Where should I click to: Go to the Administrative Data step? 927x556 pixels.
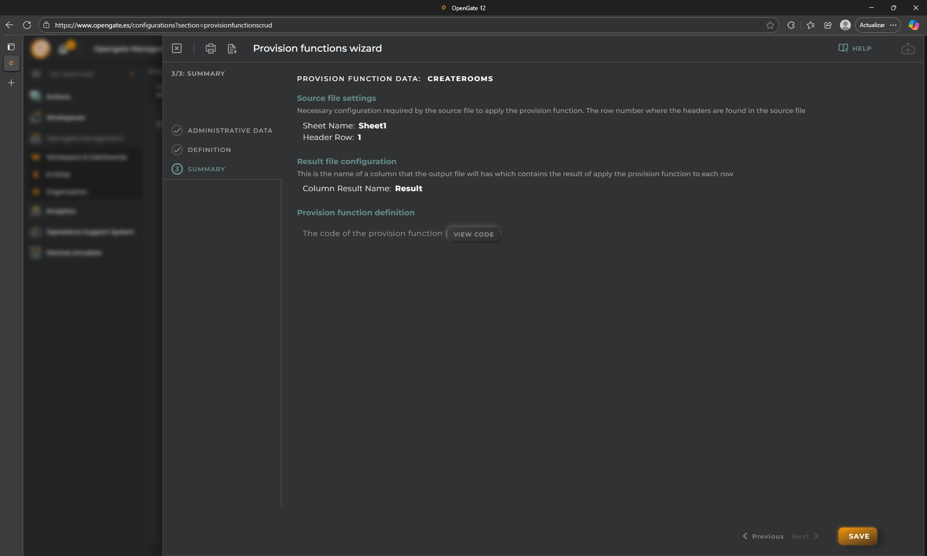229,130
